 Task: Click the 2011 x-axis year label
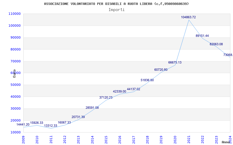pos(51,140)
